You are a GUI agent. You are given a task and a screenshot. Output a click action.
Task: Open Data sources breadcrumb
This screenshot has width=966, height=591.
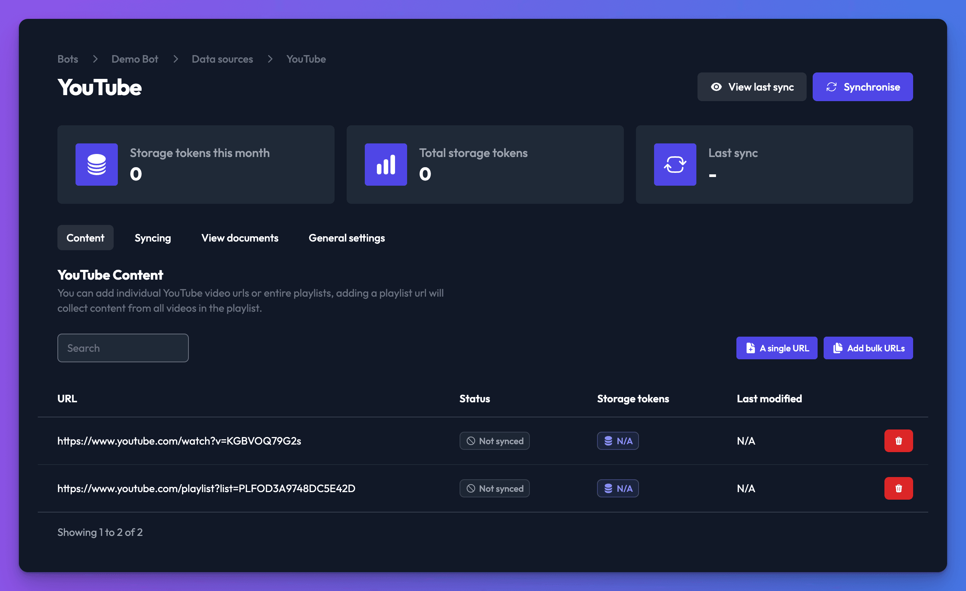(222, 59)
